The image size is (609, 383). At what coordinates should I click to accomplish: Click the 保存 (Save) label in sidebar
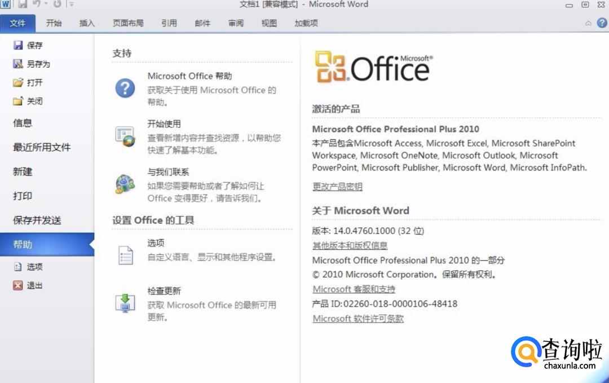point(34,46)
